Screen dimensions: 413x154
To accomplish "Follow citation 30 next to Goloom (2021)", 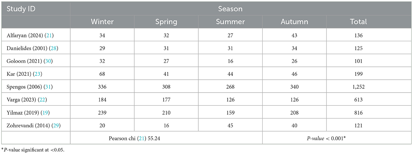I will click(46, 61).
